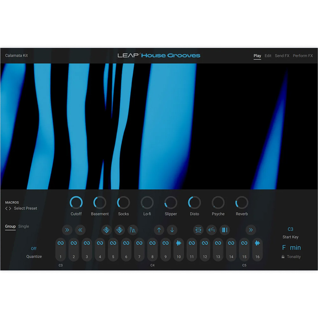This screenshot has height=318, width=318.
Task: Open the Select Preset browser
Action: point(25,208)
